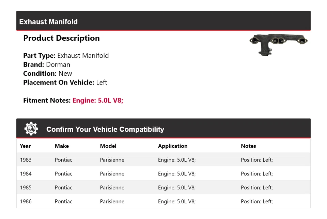Click the Notes column header
The height and width of the screenshot is (219, 327).
tap(248, 146)
